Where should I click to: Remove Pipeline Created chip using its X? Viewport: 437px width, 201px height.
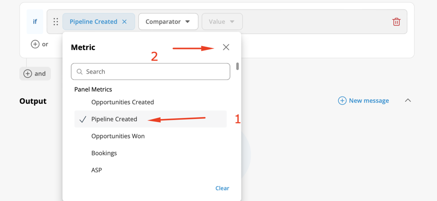pos(125,21)
